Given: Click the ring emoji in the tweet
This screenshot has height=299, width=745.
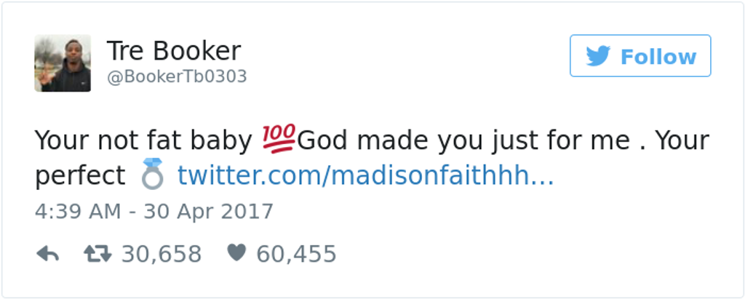Looking at the screenshot, I should [x=152, y=175].
